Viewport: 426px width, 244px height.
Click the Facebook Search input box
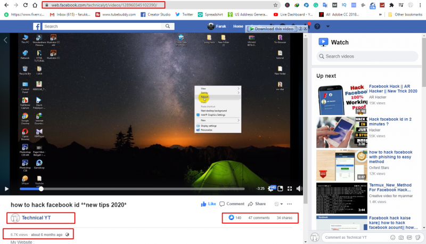103,26
